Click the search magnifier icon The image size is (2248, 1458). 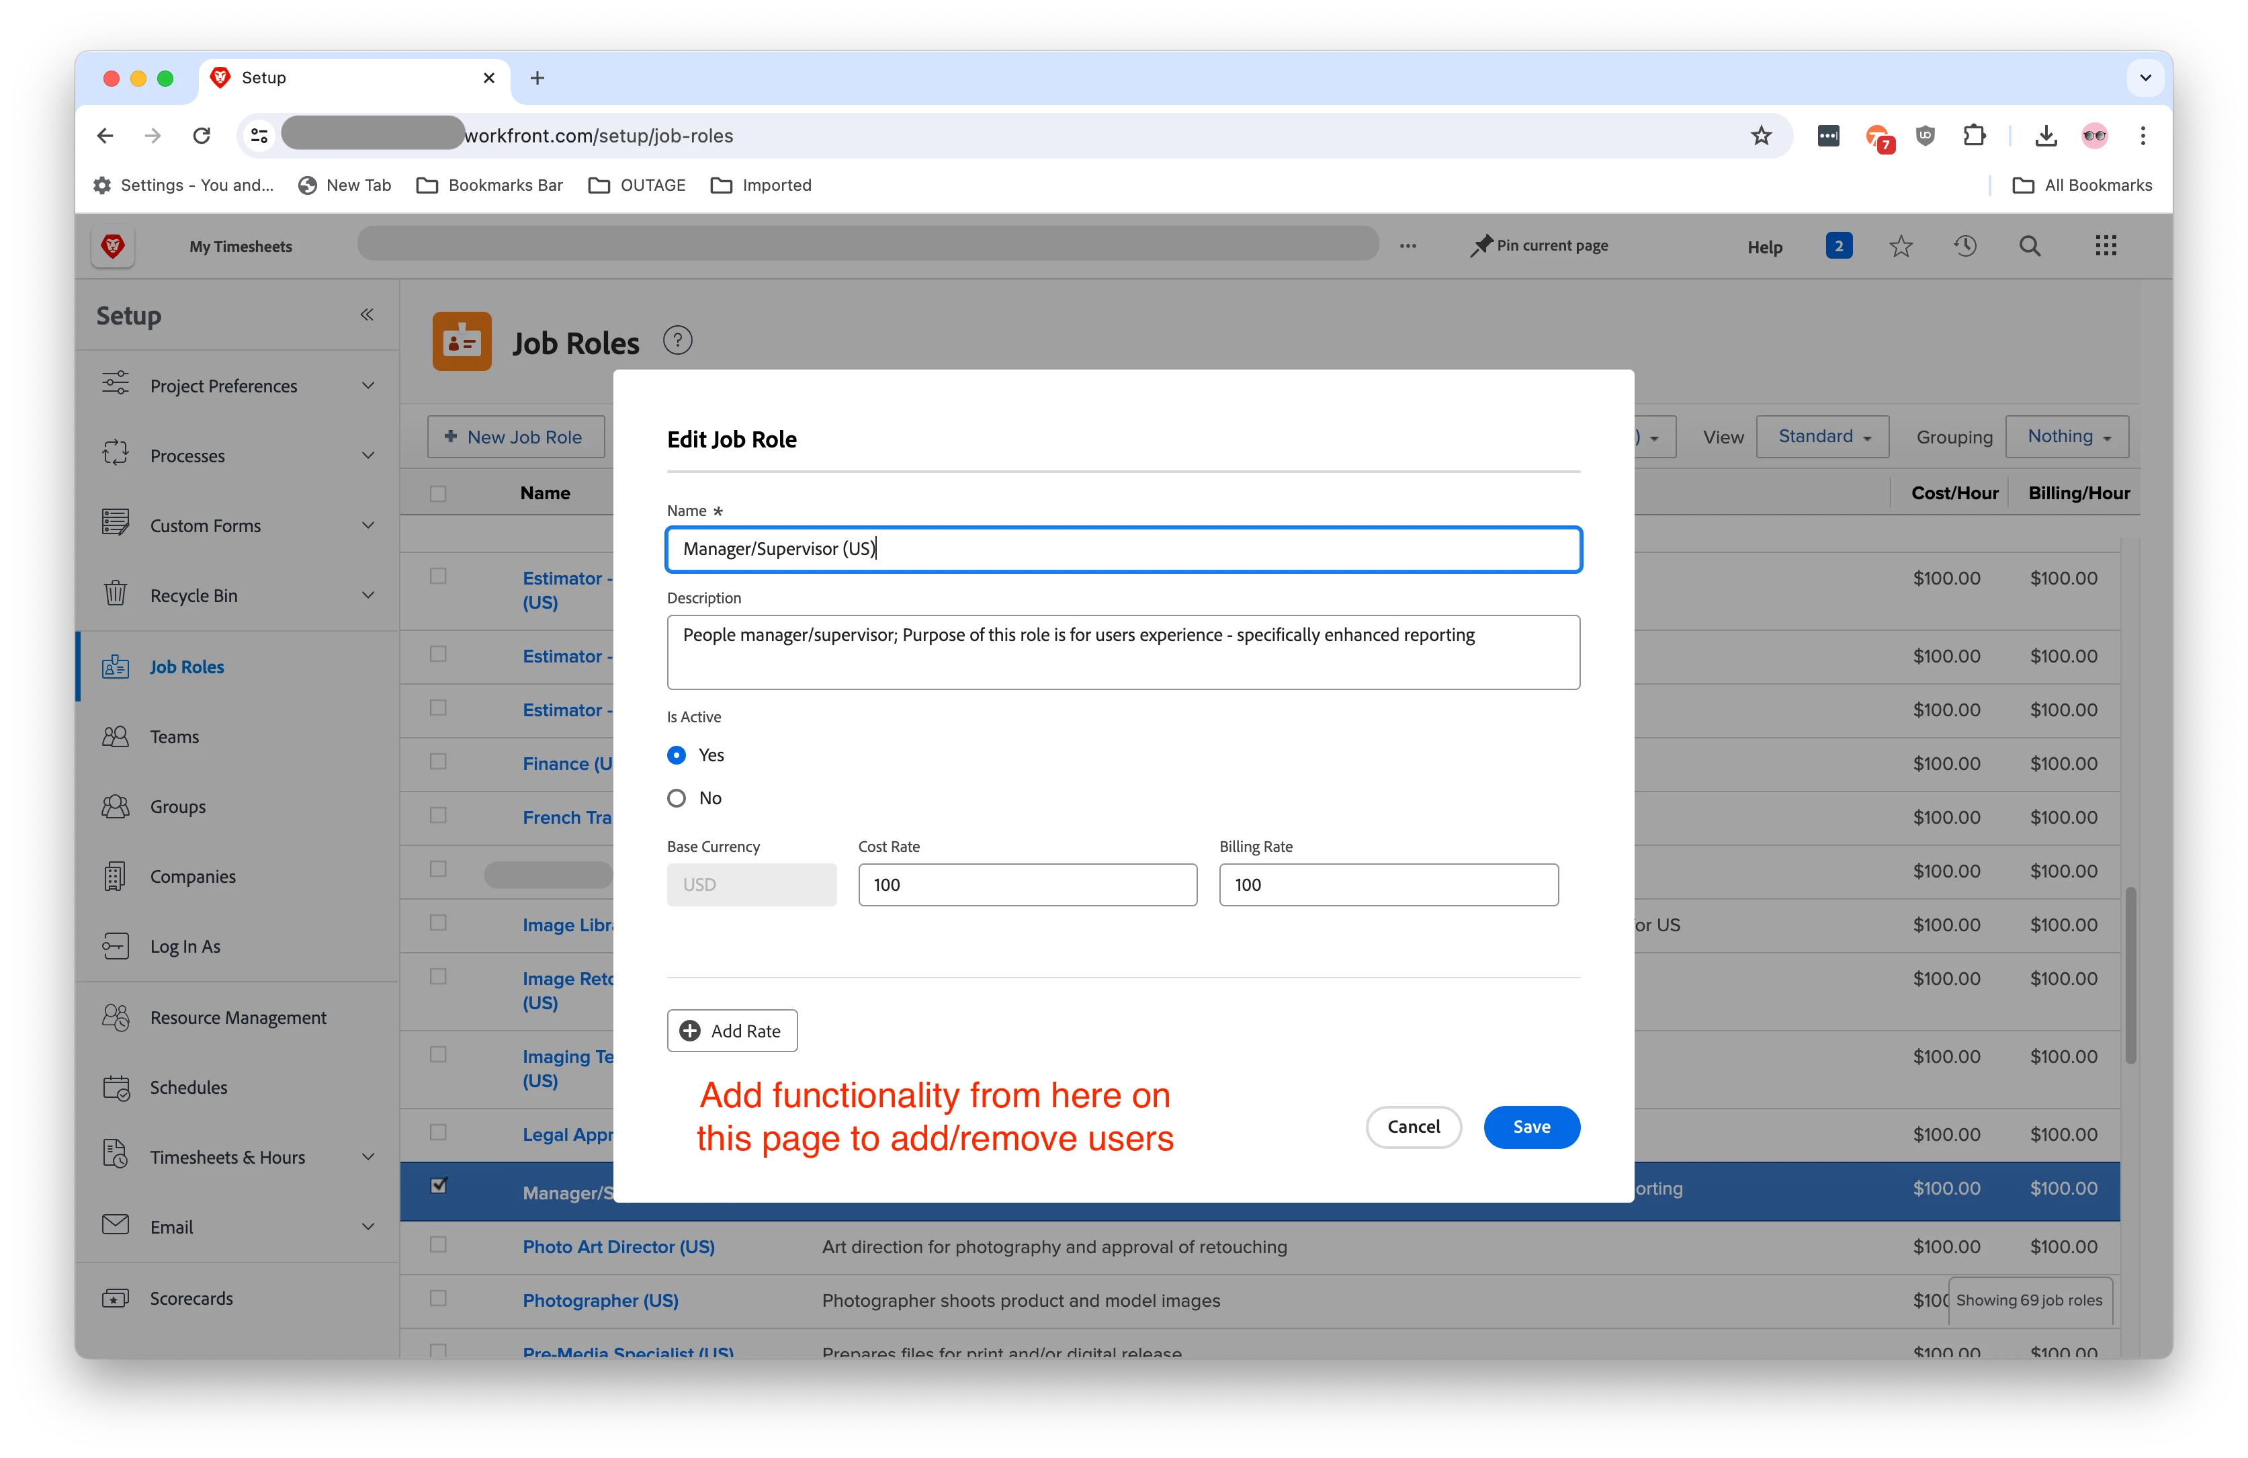coord(2030,247)
